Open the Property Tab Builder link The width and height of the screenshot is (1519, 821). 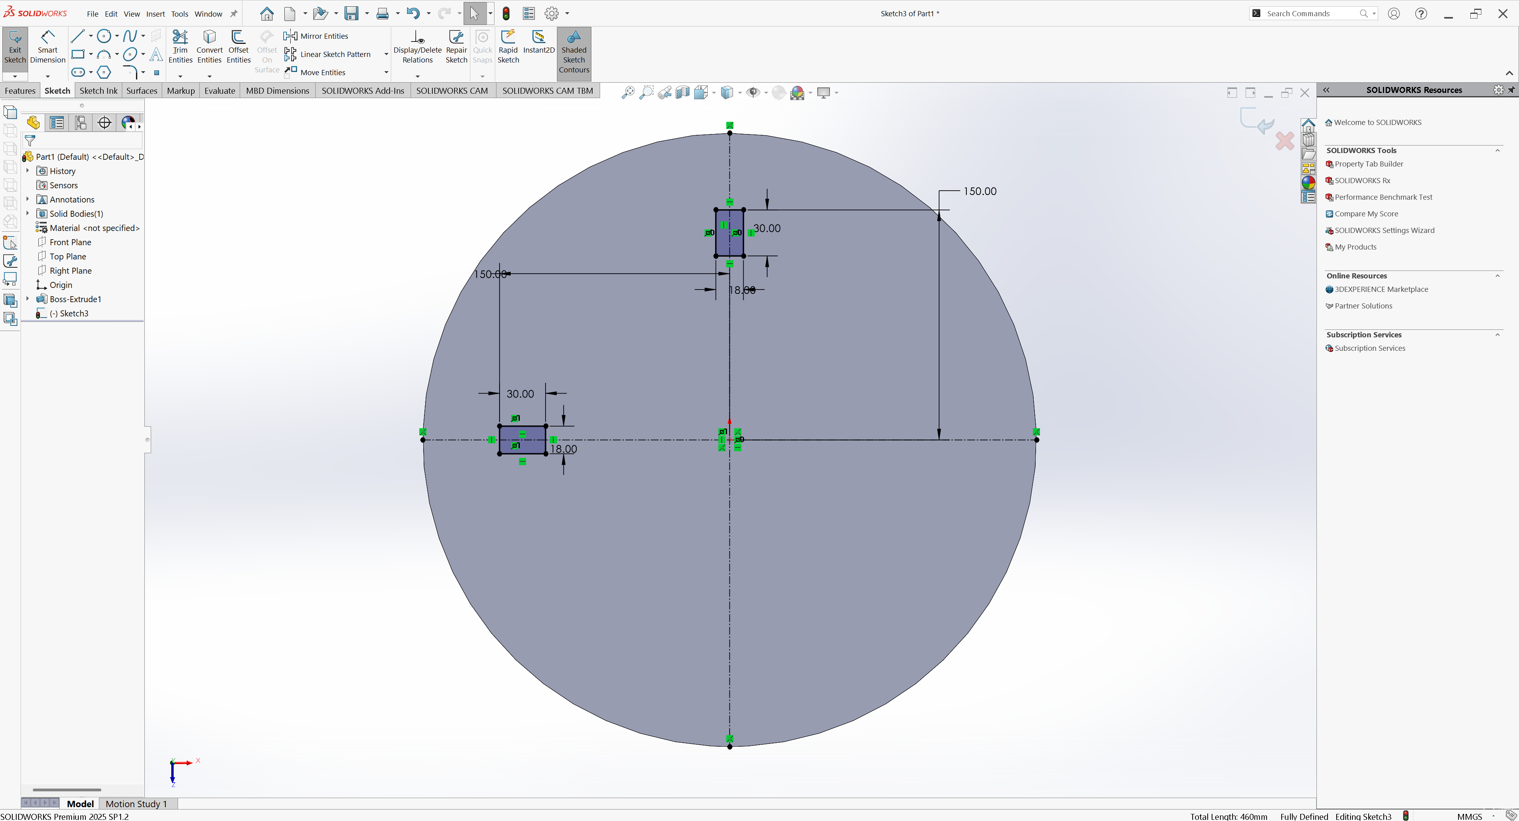(1368, 164)
